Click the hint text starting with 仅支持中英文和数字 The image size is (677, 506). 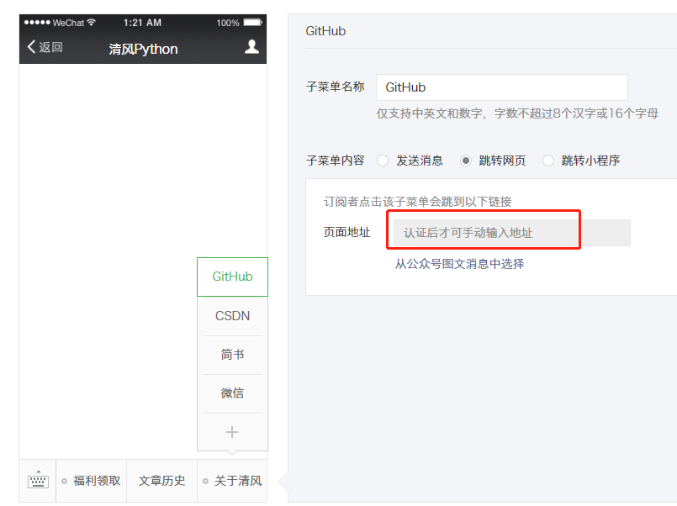tap(517, 113)
